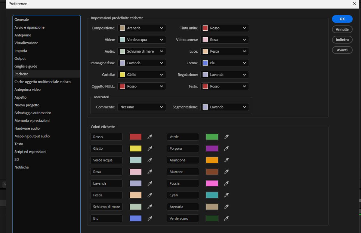Go to previous section with Indietro

pyautogui.click(x=342, y=40)
